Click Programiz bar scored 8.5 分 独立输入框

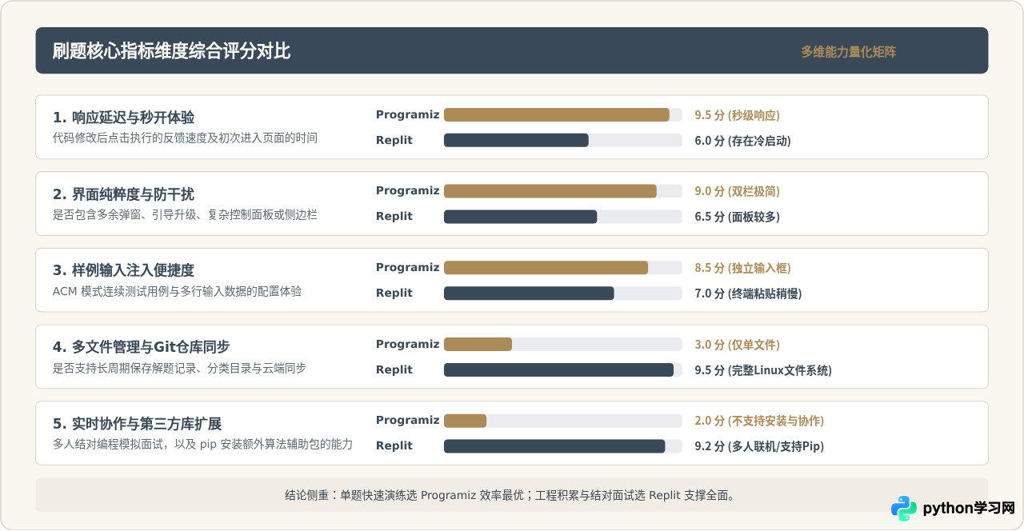pos(546,268)
